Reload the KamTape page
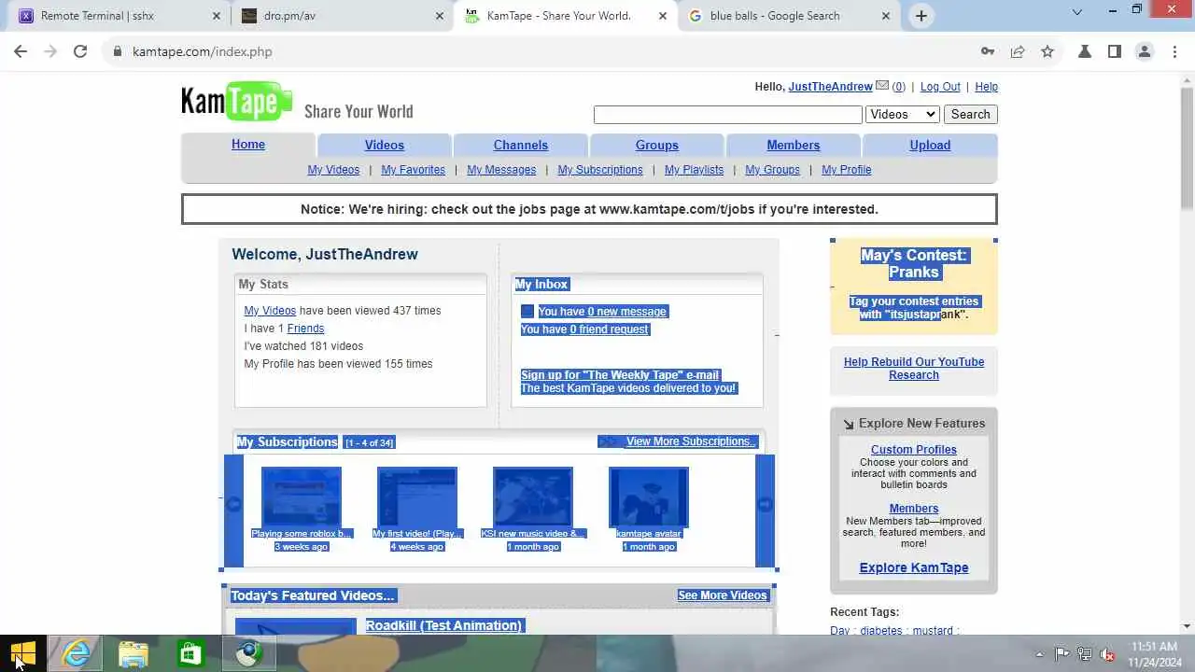1195x672 pixels. pos(80,51)
